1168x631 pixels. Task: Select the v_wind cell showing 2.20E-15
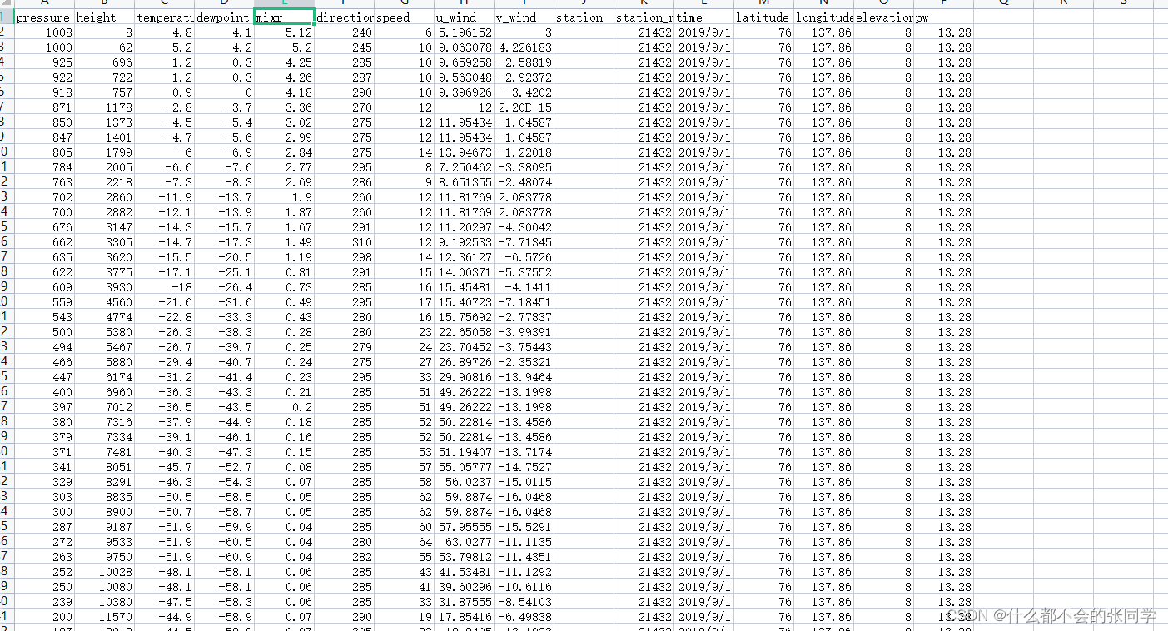coord(524,107)
